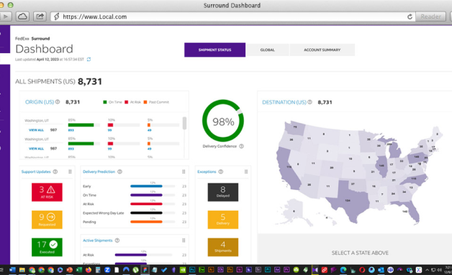Open Zoom from the taskbar

[107, 270]
